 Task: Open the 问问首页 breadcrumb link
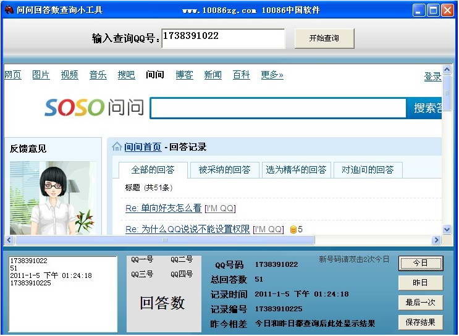pos(143,146)
